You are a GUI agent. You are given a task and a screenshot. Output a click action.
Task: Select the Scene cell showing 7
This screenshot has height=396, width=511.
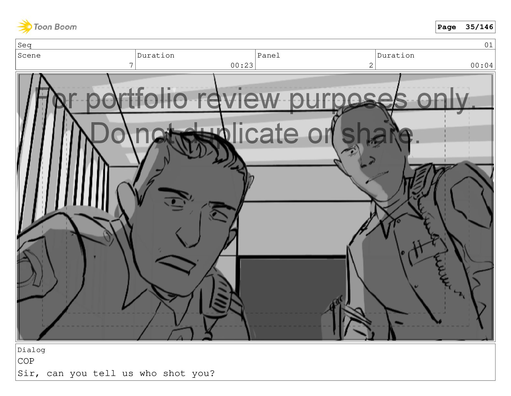[75, 60]
